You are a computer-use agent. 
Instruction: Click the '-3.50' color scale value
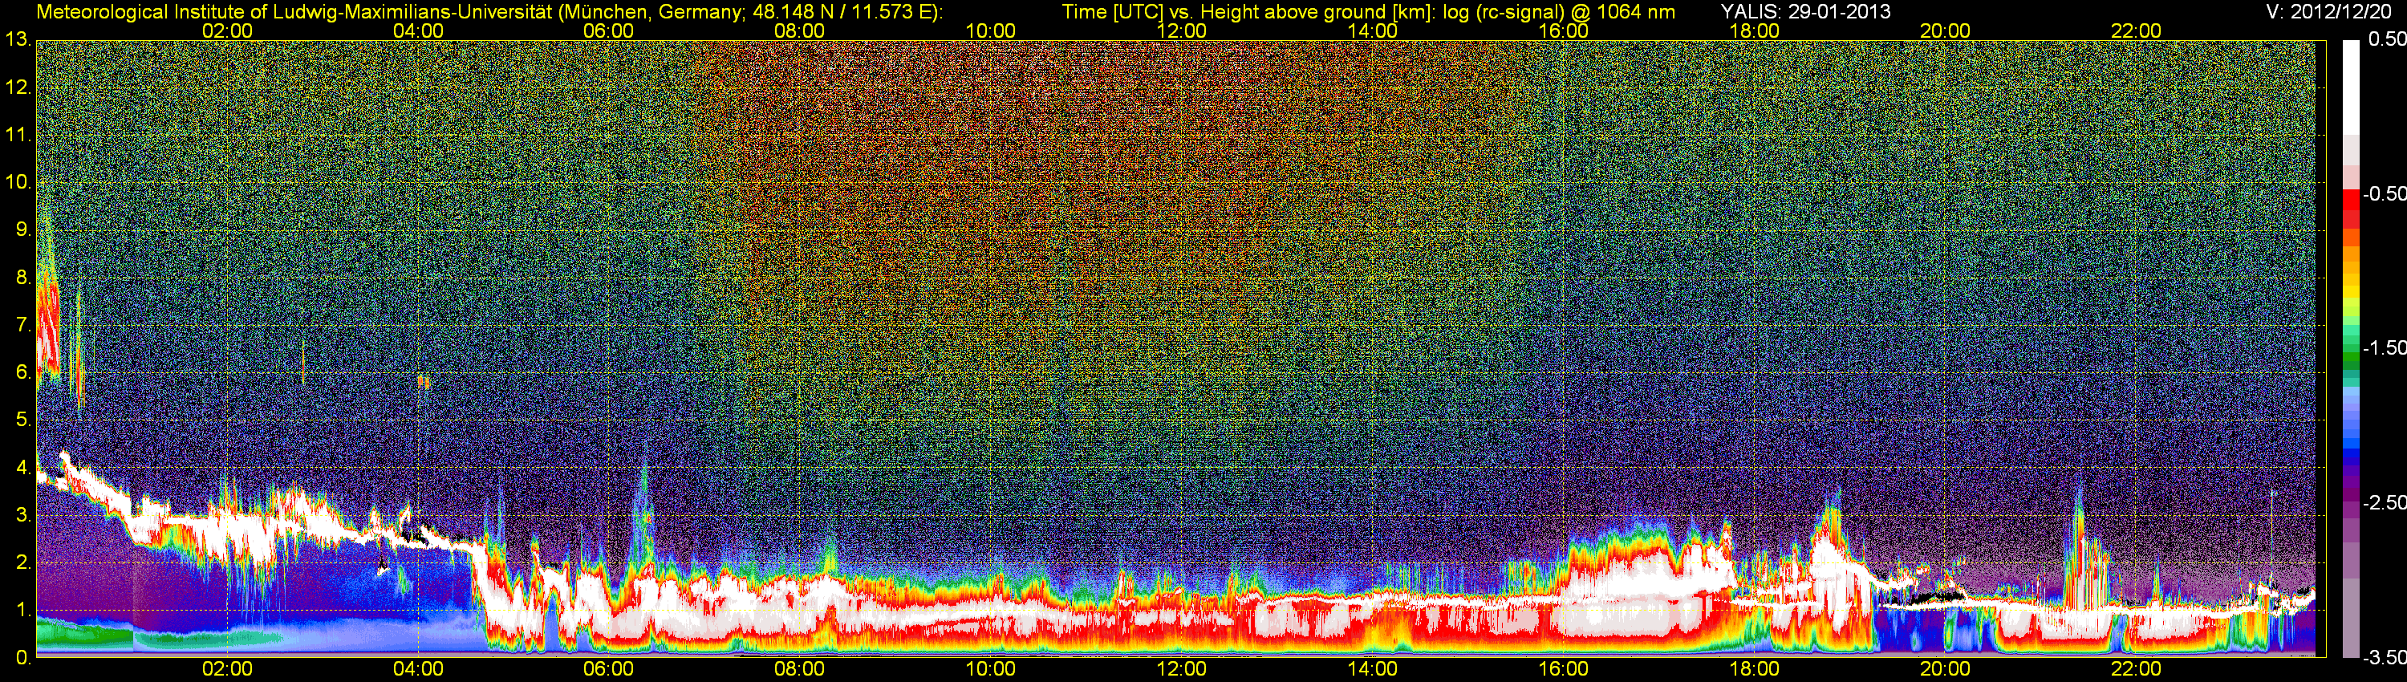pos(2383,657)
